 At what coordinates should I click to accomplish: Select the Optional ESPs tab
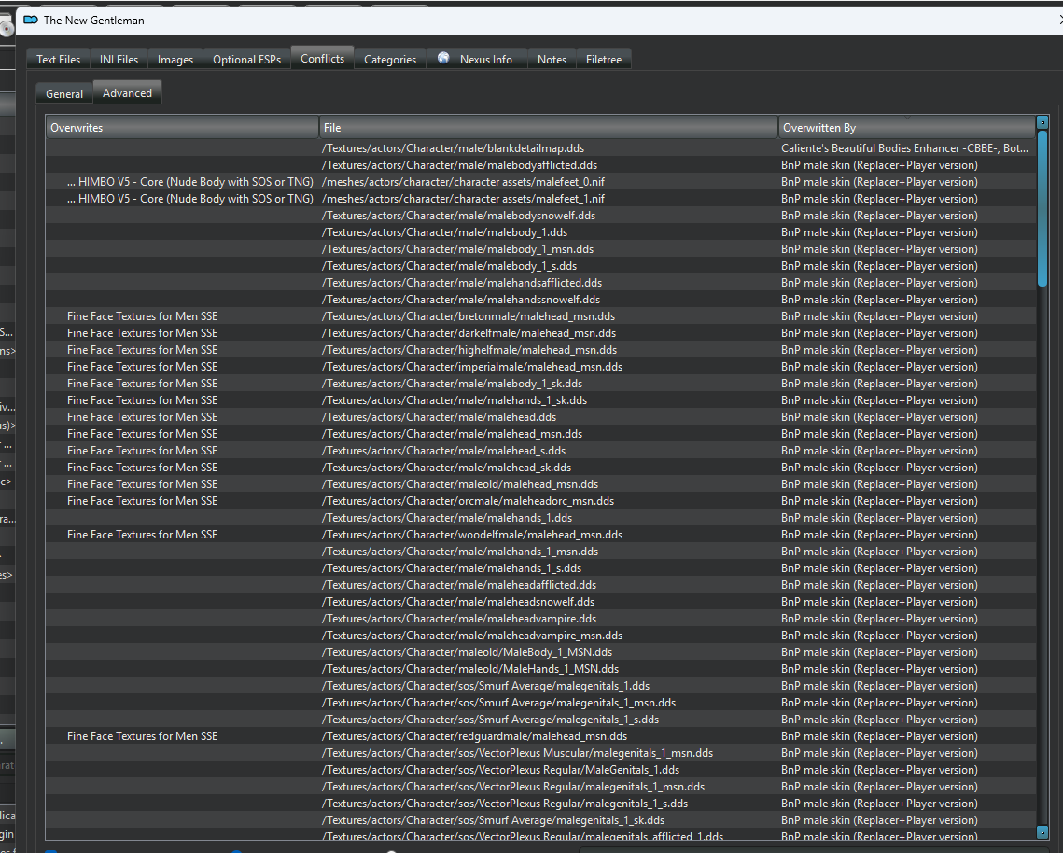[x=246, y=59]
